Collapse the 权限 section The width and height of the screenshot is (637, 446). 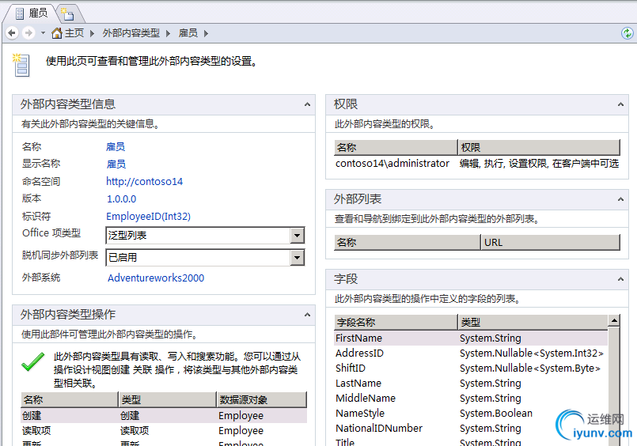coord(620,104)
